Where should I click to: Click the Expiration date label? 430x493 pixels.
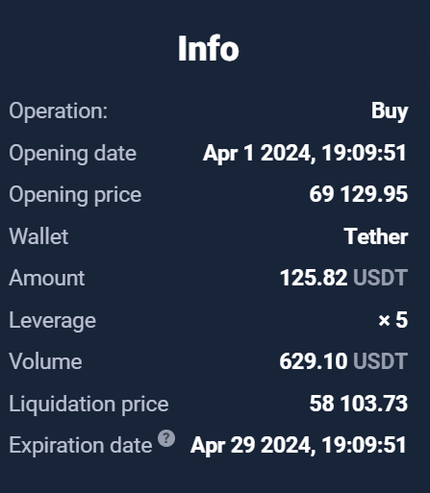click(x=81, y=446)
